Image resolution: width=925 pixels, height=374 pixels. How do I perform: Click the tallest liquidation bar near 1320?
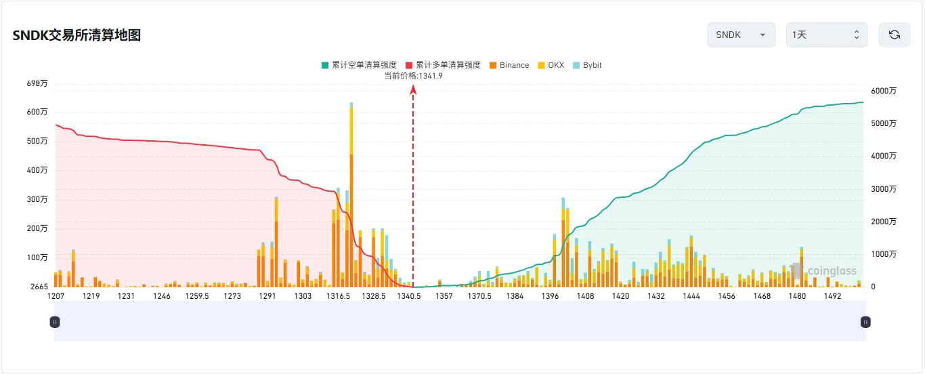(351, 195)
